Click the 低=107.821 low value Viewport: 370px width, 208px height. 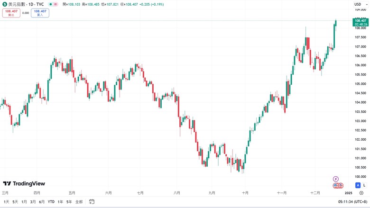click(110, 4)
